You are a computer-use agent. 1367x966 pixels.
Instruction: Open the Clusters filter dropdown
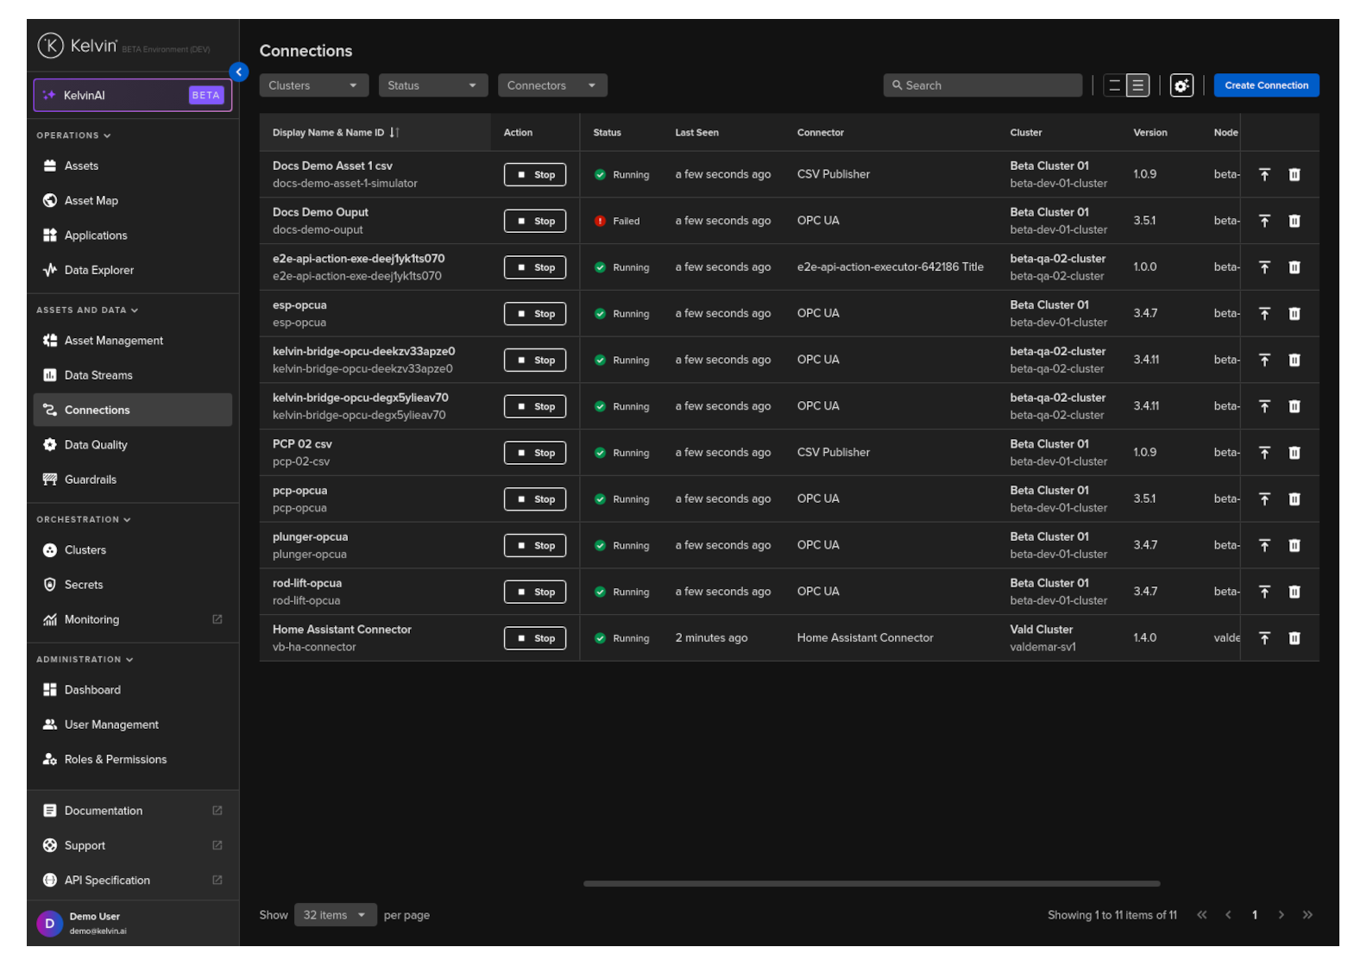[x=313, y=85]
